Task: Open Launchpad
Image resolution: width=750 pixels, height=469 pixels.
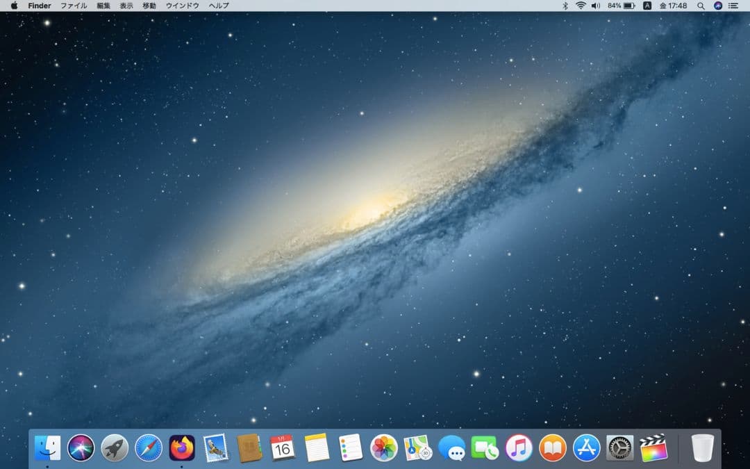Action: tap(114, 448)
